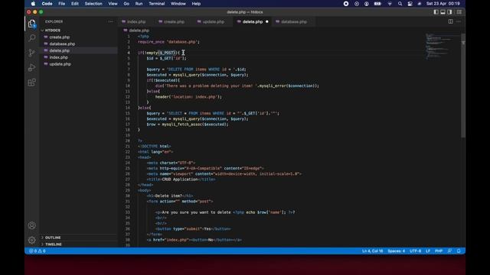Change encoding via UTF-8 status item
This screenshot has width=490, height=275.
415,251
